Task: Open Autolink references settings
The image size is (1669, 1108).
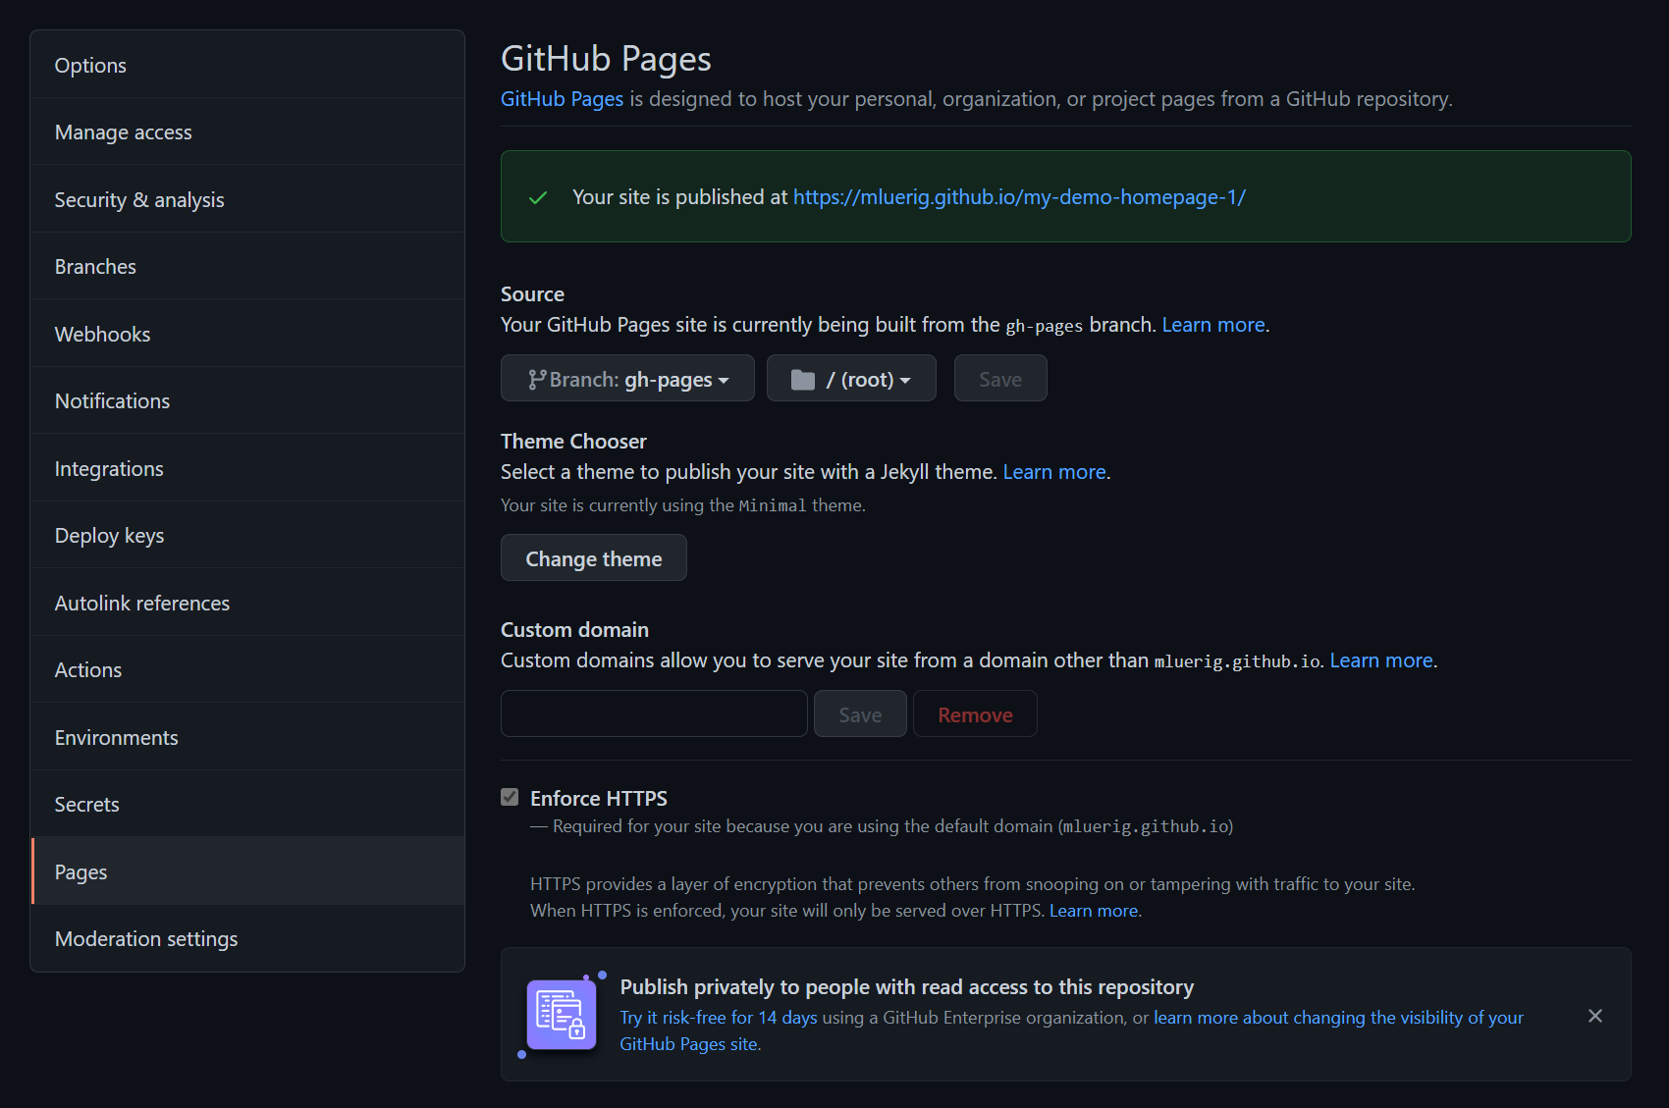Action: [247, 603]
